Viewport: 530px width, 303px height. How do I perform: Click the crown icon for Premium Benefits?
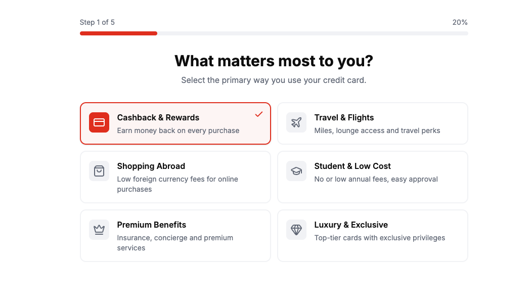(x=99, y=230)
